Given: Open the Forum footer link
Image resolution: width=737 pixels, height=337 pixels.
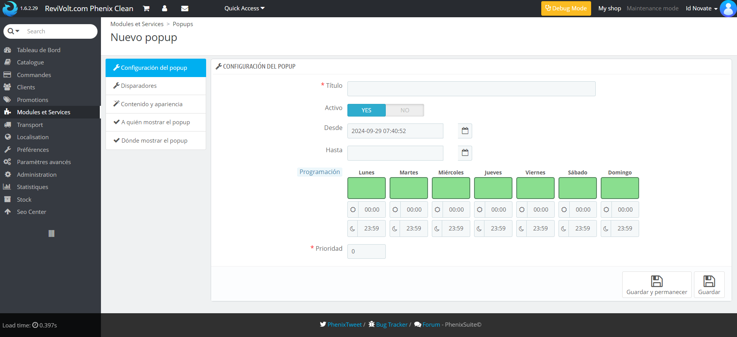Looking at the screenshot, I should 431,325.
